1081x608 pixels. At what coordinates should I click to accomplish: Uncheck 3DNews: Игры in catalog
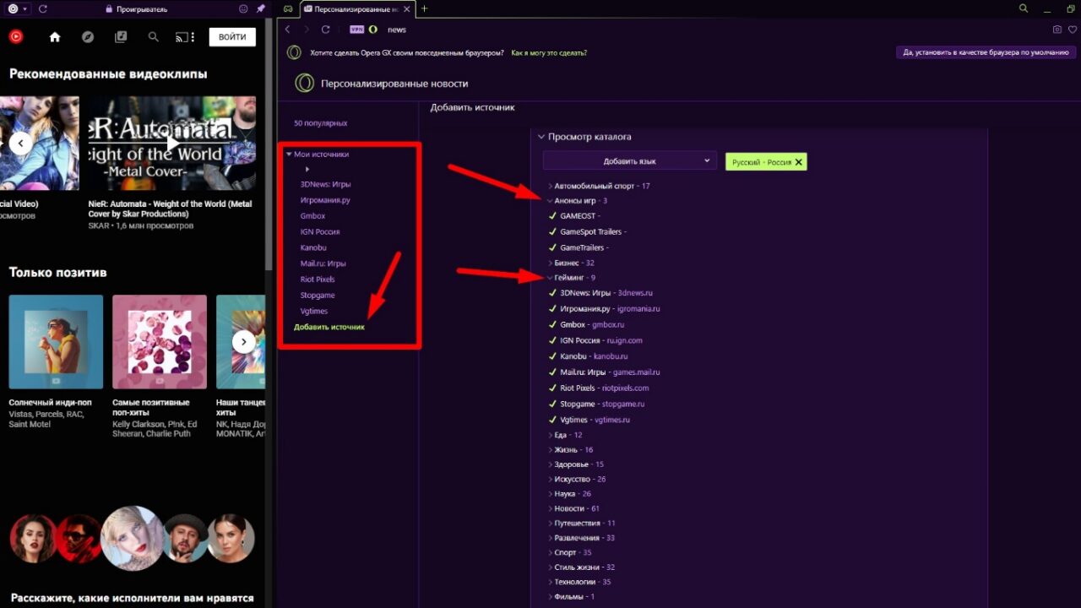pos(552,293)
